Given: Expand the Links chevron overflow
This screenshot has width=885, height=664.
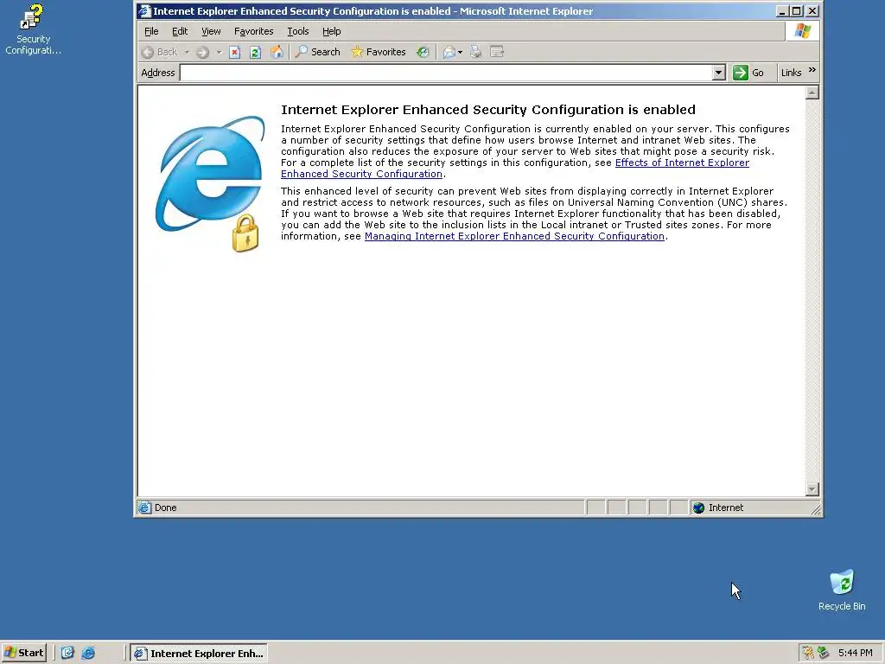Looking at the screenshot, I should pyautogui.click(x=812, y=70).
